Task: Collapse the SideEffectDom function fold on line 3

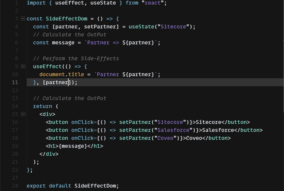Action: point(23,19)
